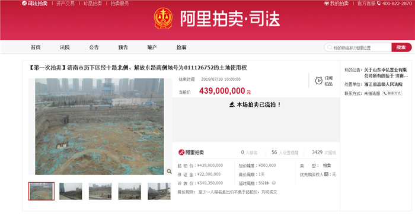The height and width of the screenshot is (216, 415).
Task: Click the 联系方式 phone button
Action: (392, 93)
